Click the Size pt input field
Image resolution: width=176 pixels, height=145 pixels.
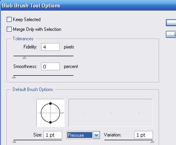53,135
